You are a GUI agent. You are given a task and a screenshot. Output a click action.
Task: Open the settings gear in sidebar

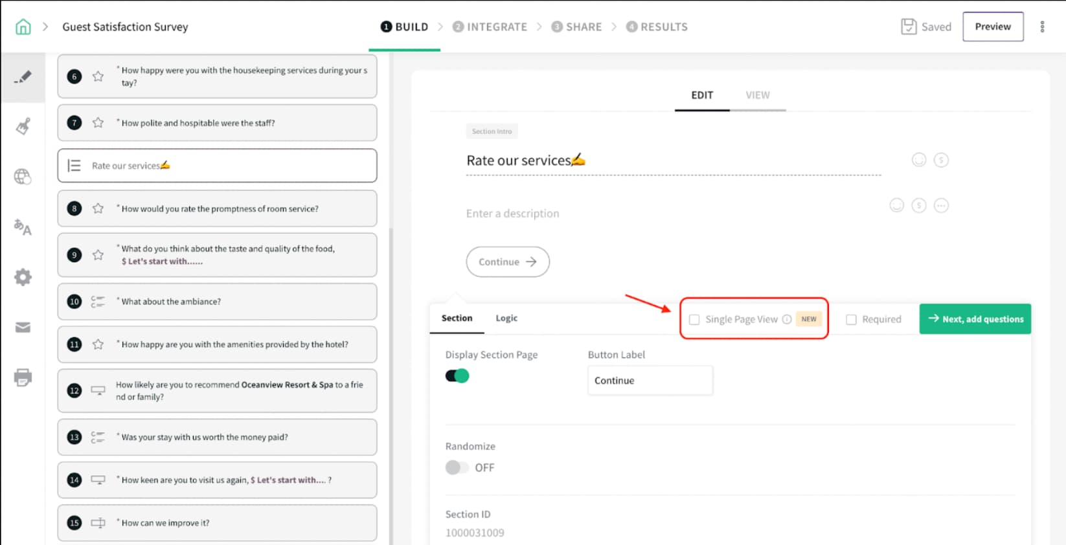[x=23, y=277]
